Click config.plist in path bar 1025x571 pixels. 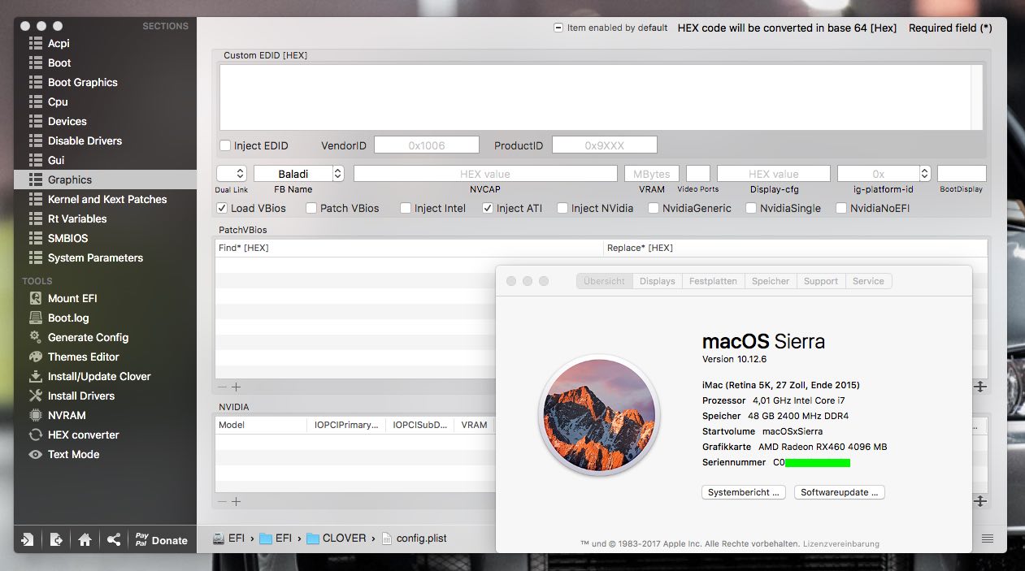pyautogui.click(x=415, y=538)
